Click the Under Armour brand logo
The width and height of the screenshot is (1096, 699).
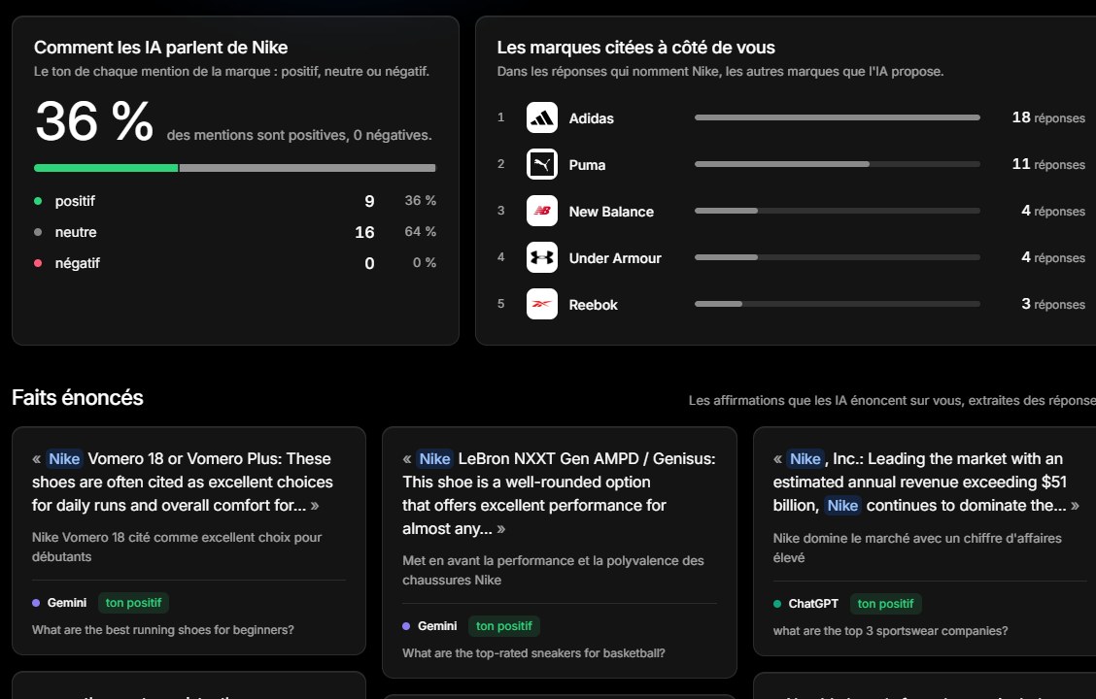click(x=542, y=257)
